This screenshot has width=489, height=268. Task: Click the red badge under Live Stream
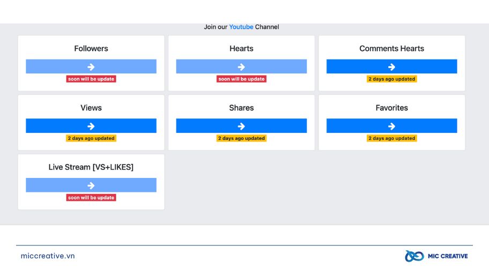tap(91, 198)
